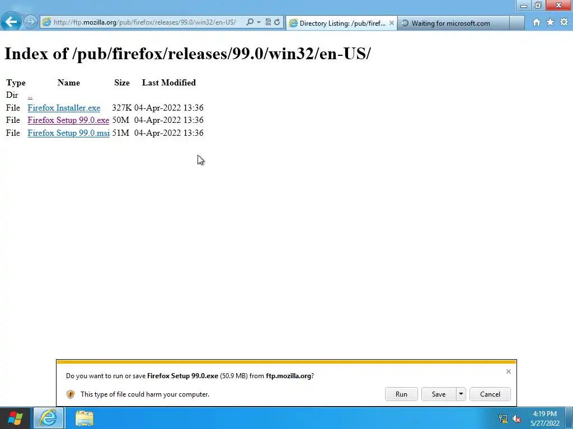Click Firefox Setup 99.0.msi link
This screenshot has height=429, width=573.
[x=69, y=133]
